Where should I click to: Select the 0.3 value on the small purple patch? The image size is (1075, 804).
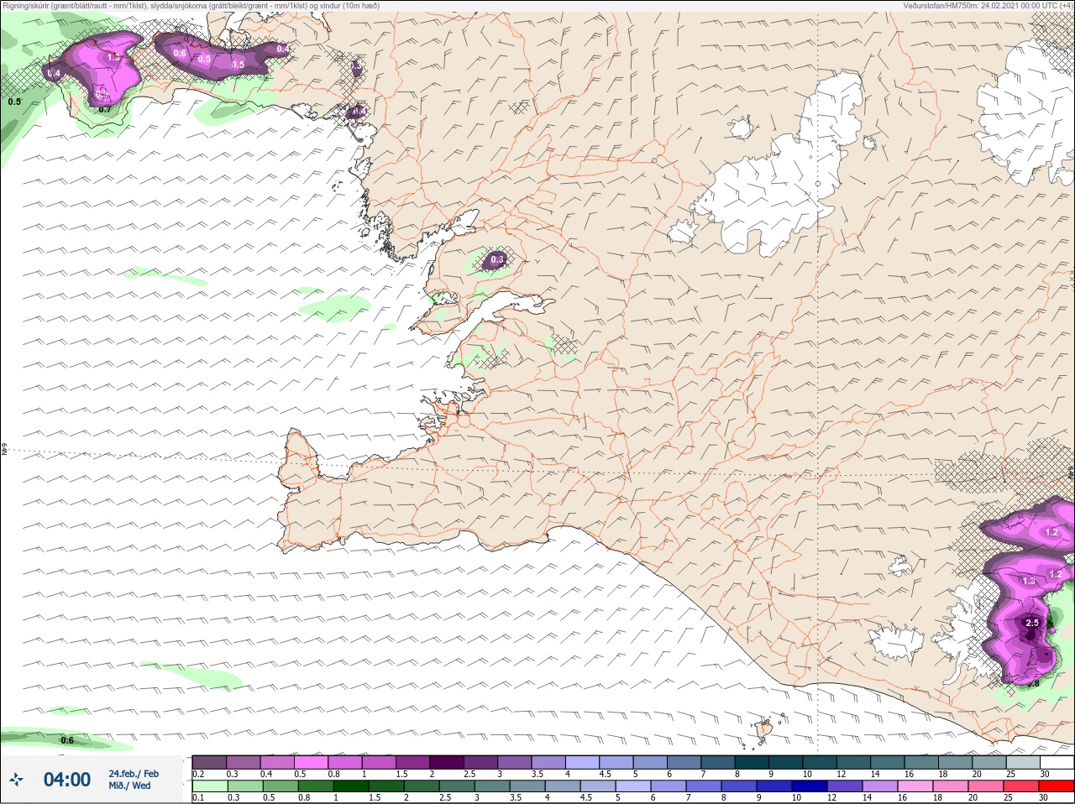(496, 259)
